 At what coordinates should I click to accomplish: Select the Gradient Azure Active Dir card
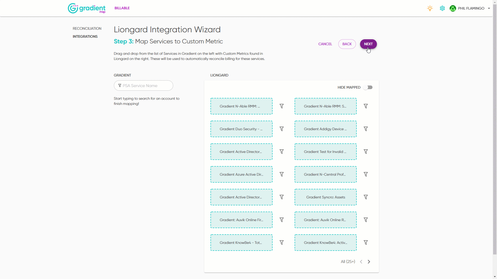click(242, 174)
